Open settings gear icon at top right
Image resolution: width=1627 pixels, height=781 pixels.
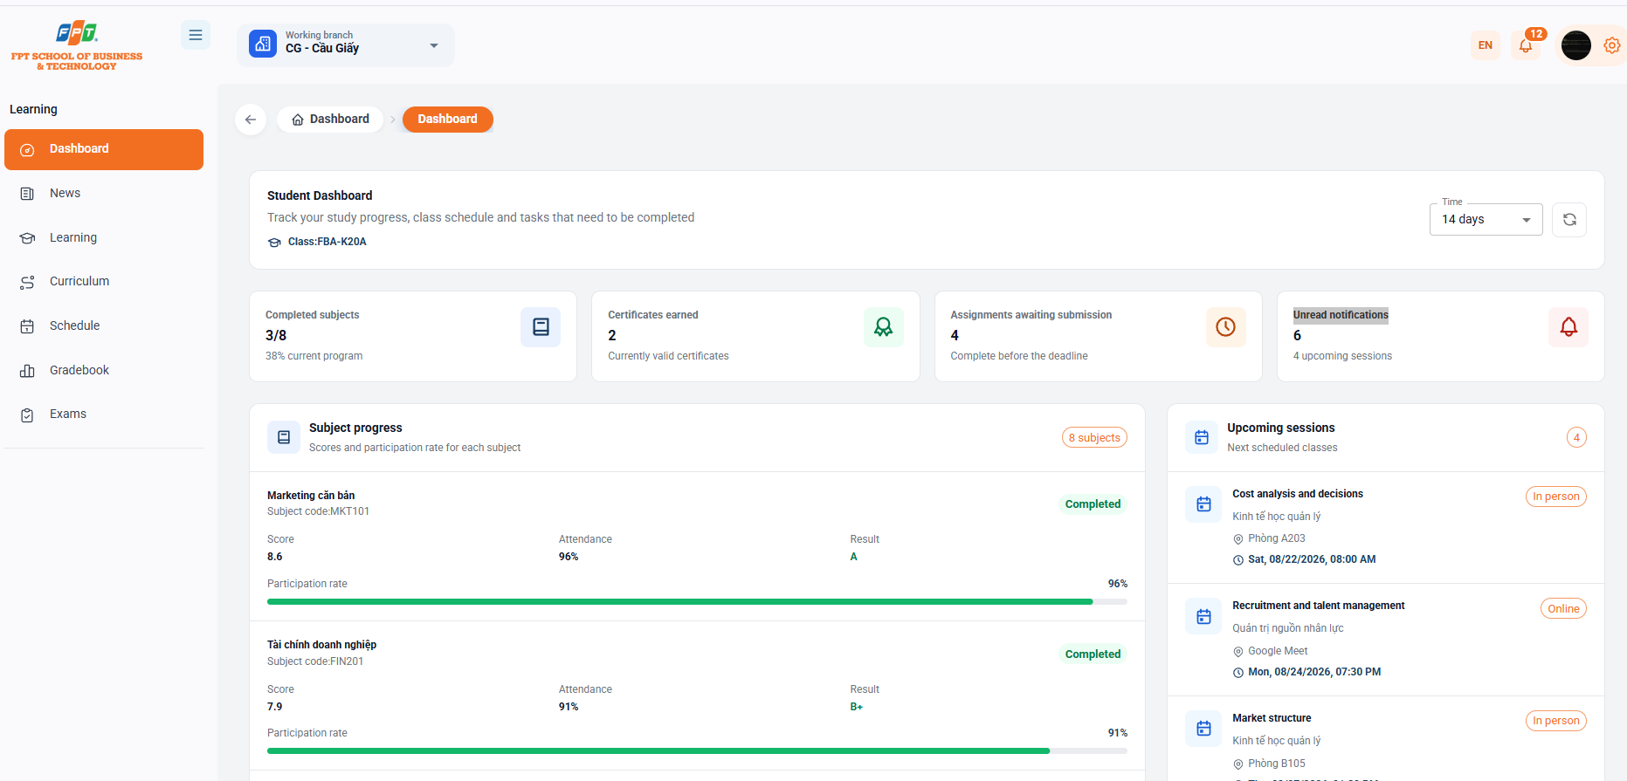(1612, 45)
